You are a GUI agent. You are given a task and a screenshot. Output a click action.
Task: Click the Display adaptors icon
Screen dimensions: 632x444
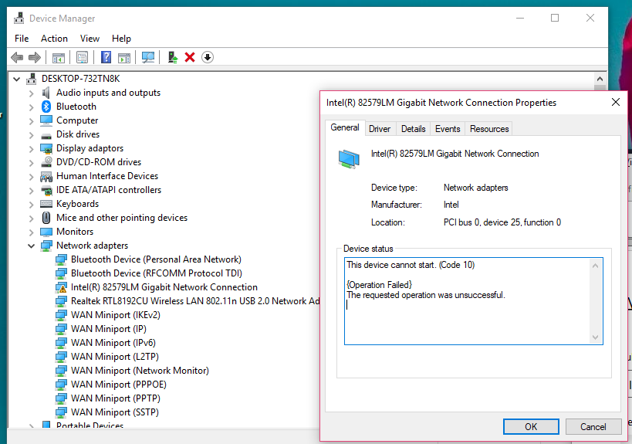point(46,148)
